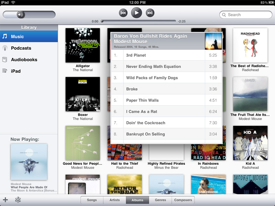The height and width of the screenshot is (206, 275).
Task: Click the 12:00 PM status bar clock
Action: pyautogui.click(x=137, y=2)
